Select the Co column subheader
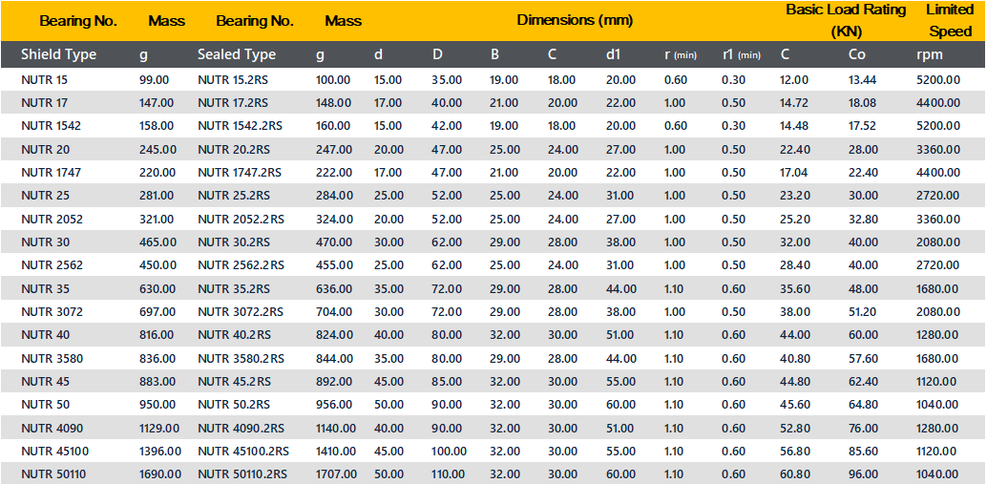Screen dimensions: 987x484 (856, 54)
